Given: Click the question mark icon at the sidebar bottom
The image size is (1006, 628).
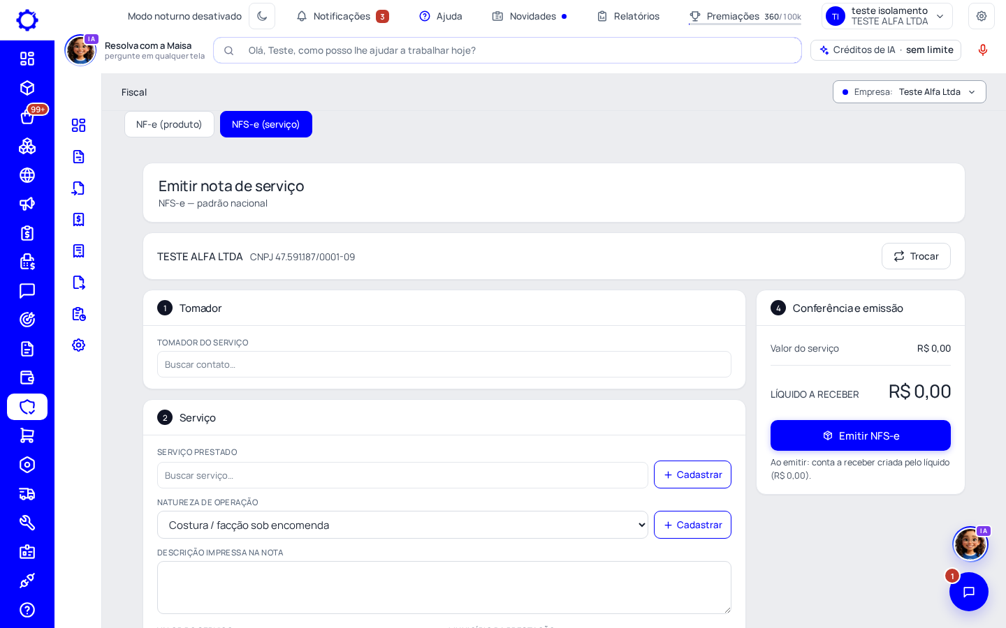Looking at the screenshot, I should [27, 610].
